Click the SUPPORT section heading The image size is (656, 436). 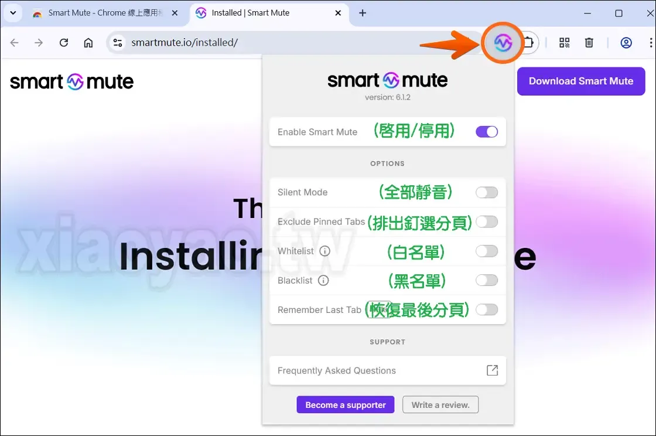click(x=387, y=342)
